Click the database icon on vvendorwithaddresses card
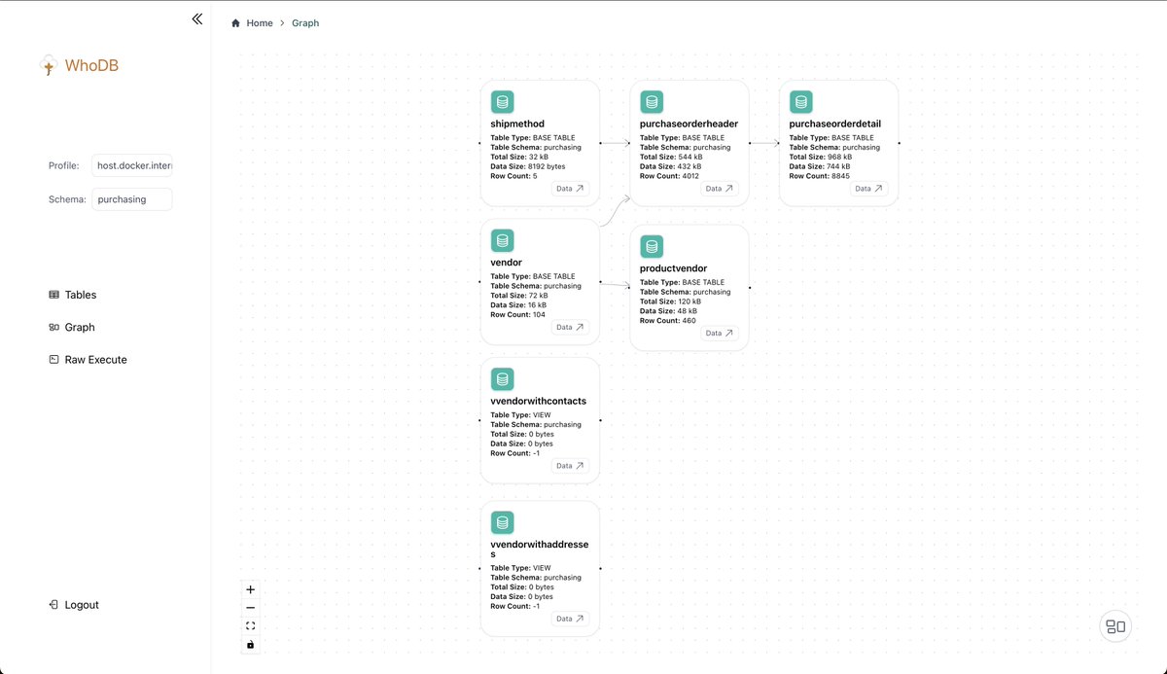 [x=502, y=522]
